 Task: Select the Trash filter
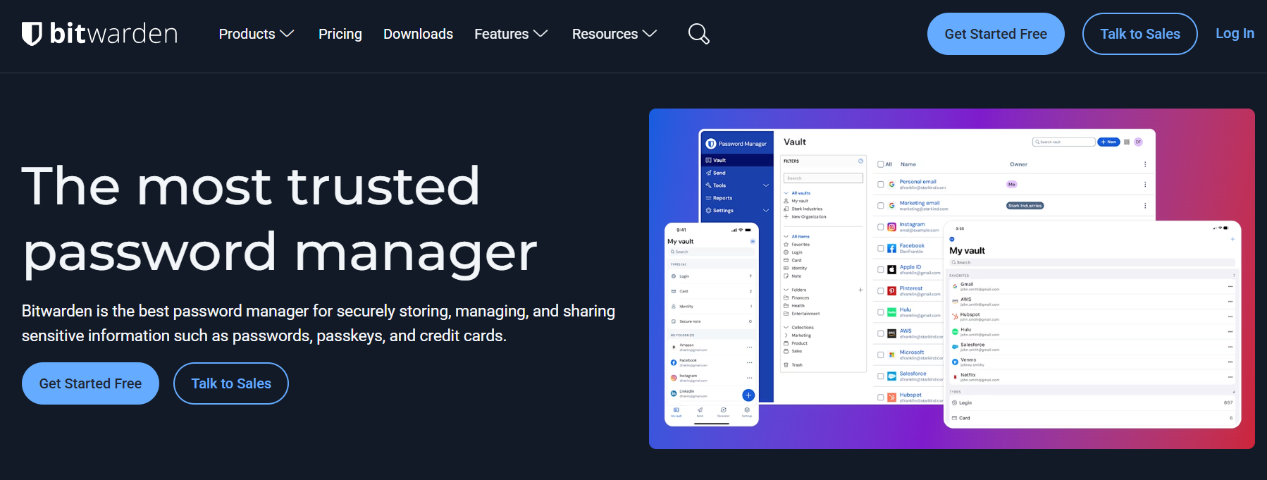pos(793,365)
